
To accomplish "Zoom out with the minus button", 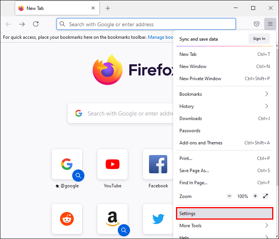I will click(x=229, y=196).
